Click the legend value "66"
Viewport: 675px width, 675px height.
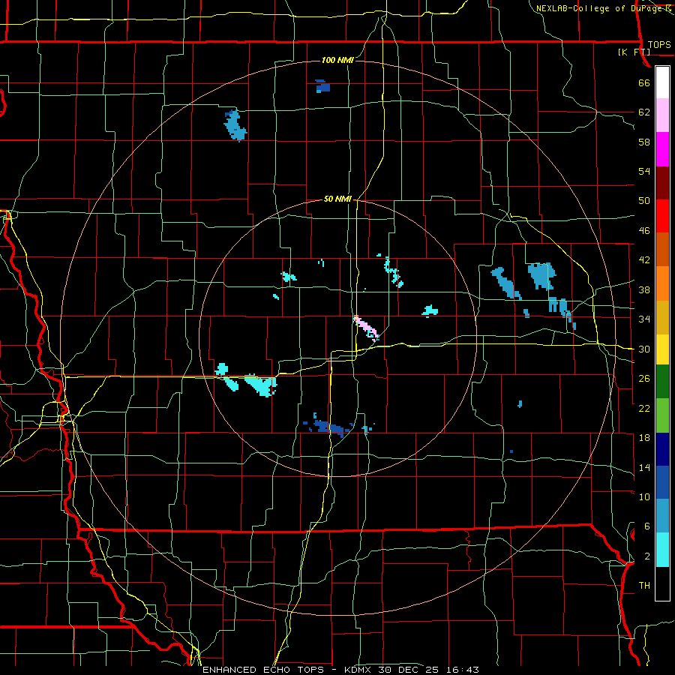click(644, 83)
